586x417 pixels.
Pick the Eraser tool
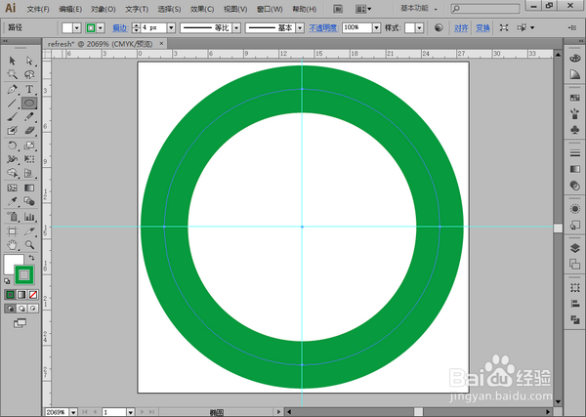[x=29, y=131]
